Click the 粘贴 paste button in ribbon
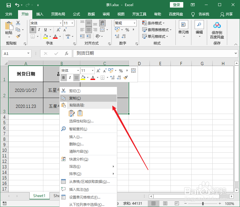Viewport: 240px width, 207px height. (9, 30)
